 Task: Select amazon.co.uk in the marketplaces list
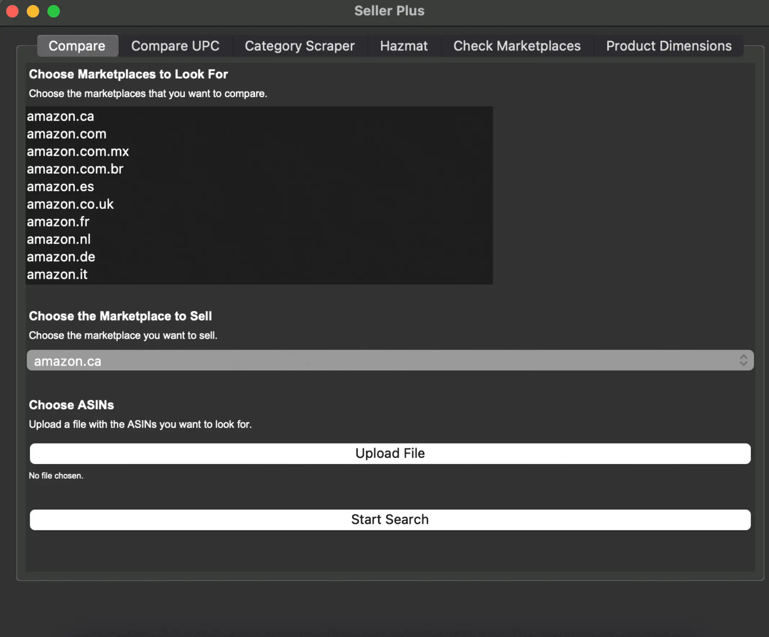(259, 205)
